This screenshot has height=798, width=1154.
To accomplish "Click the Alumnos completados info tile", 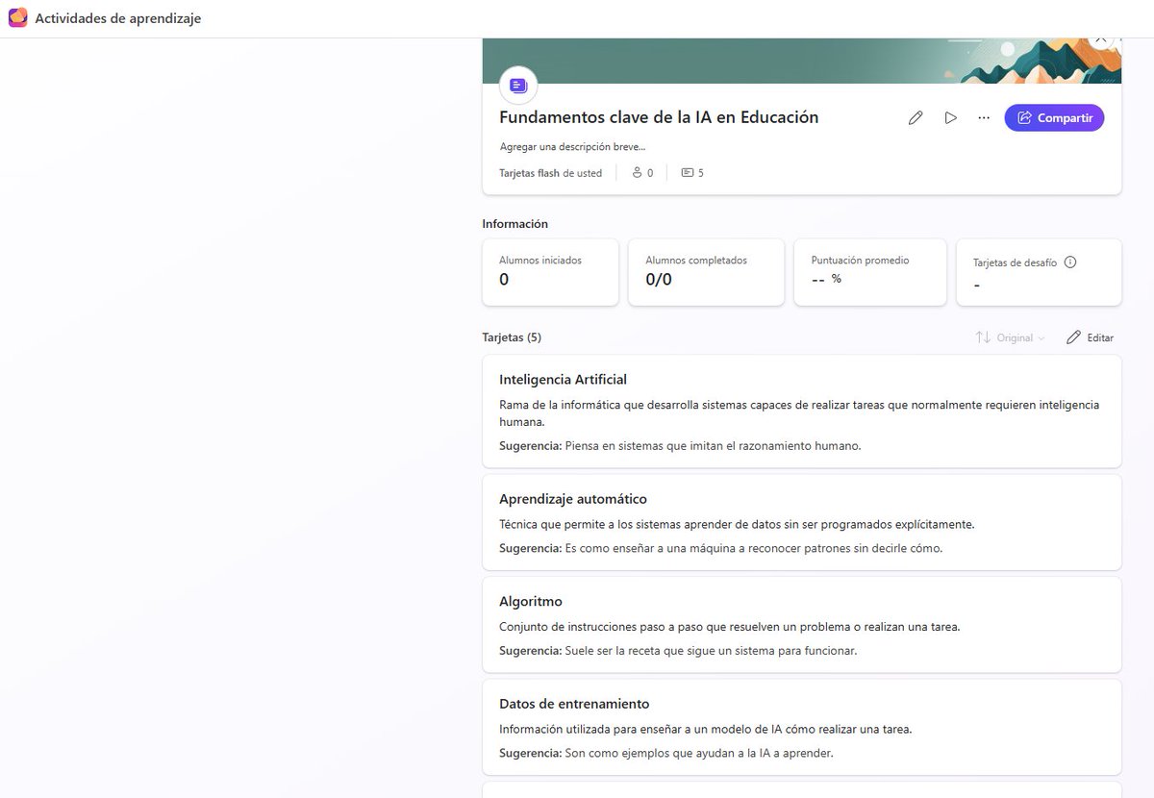I will pos(706,272).
